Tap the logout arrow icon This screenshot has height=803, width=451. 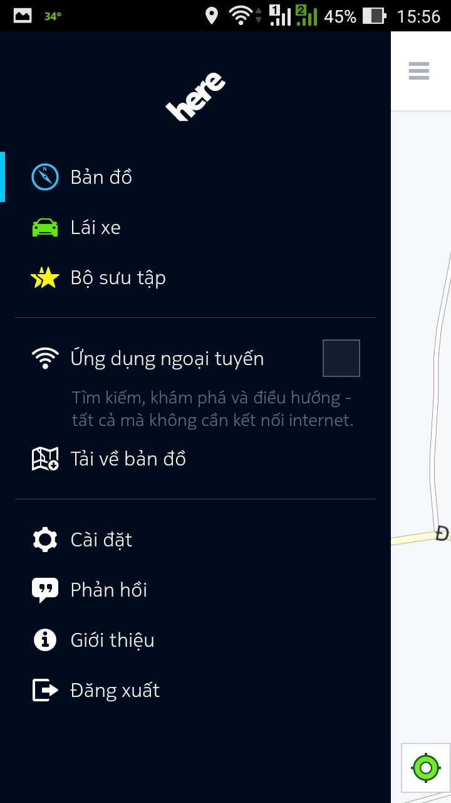pyautogui.click(x=45, y=690)
